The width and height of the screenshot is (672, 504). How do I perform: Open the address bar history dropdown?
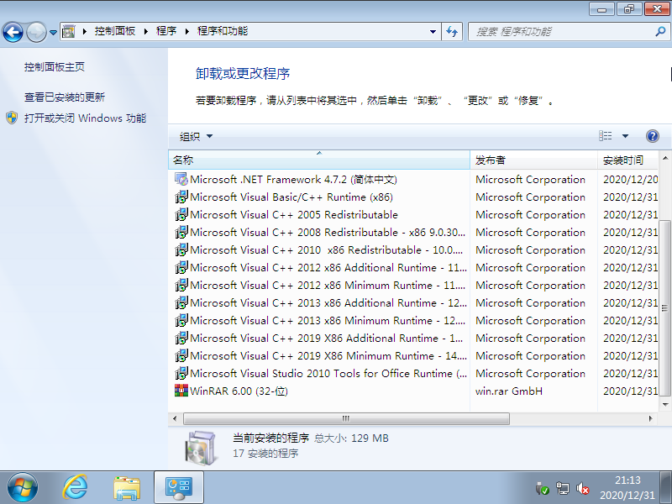pyautogui.click(x=433, y=32)
